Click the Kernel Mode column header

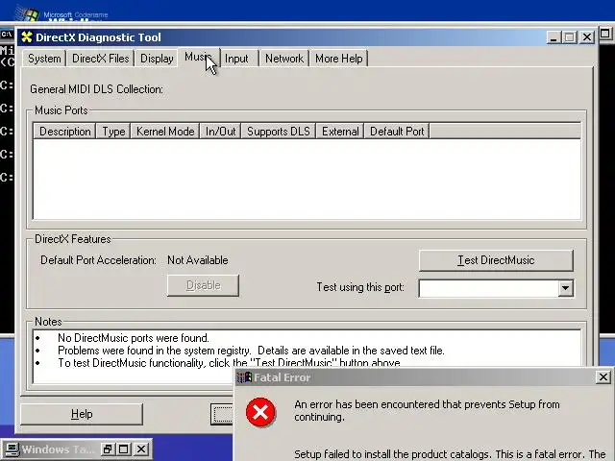coord(165,132)
